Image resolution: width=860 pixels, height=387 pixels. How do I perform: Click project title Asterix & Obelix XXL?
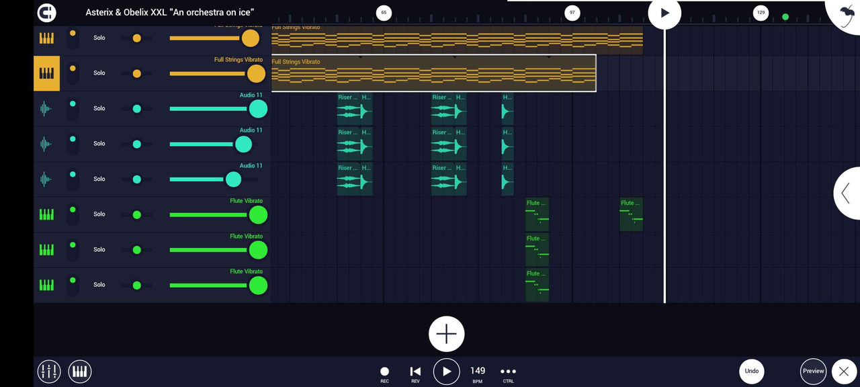click(170, 12)
